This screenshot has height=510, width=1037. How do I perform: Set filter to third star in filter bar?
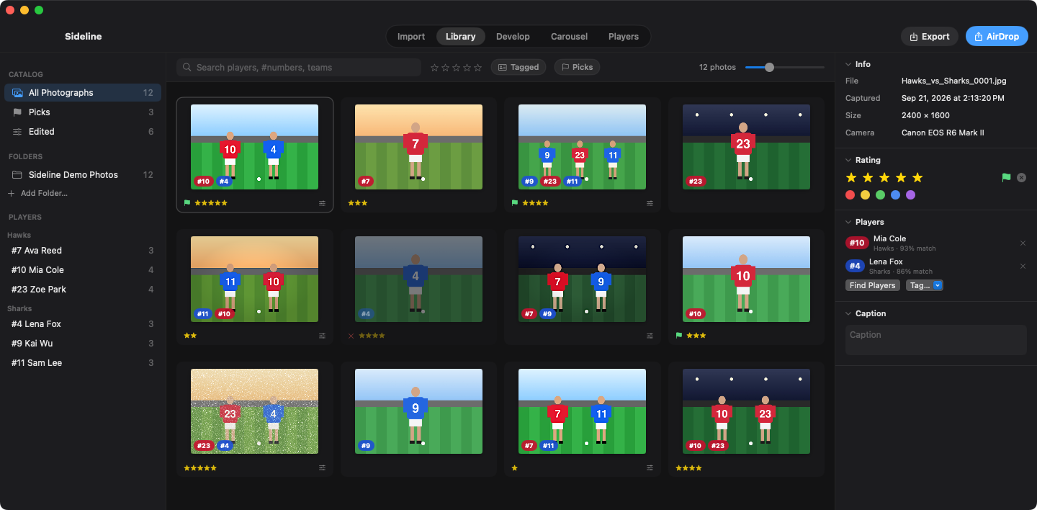pos(456,68)
